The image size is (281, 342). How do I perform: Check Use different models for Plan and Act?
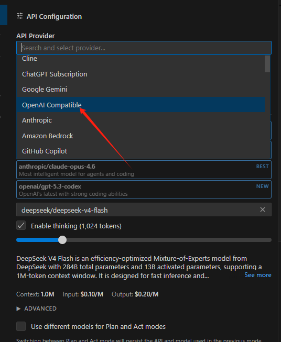pyautogui.click(x=21, y=326)
